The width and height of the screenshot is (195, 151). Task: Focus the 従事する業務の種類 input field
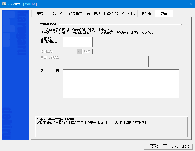pyautogui.click(x=78, y=42)
